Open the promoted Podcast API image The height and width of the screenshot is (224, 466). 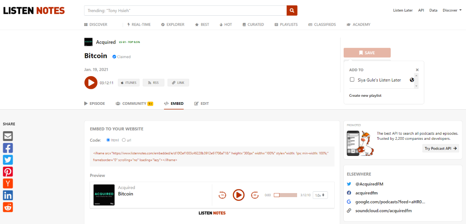[x=360, y=143]
